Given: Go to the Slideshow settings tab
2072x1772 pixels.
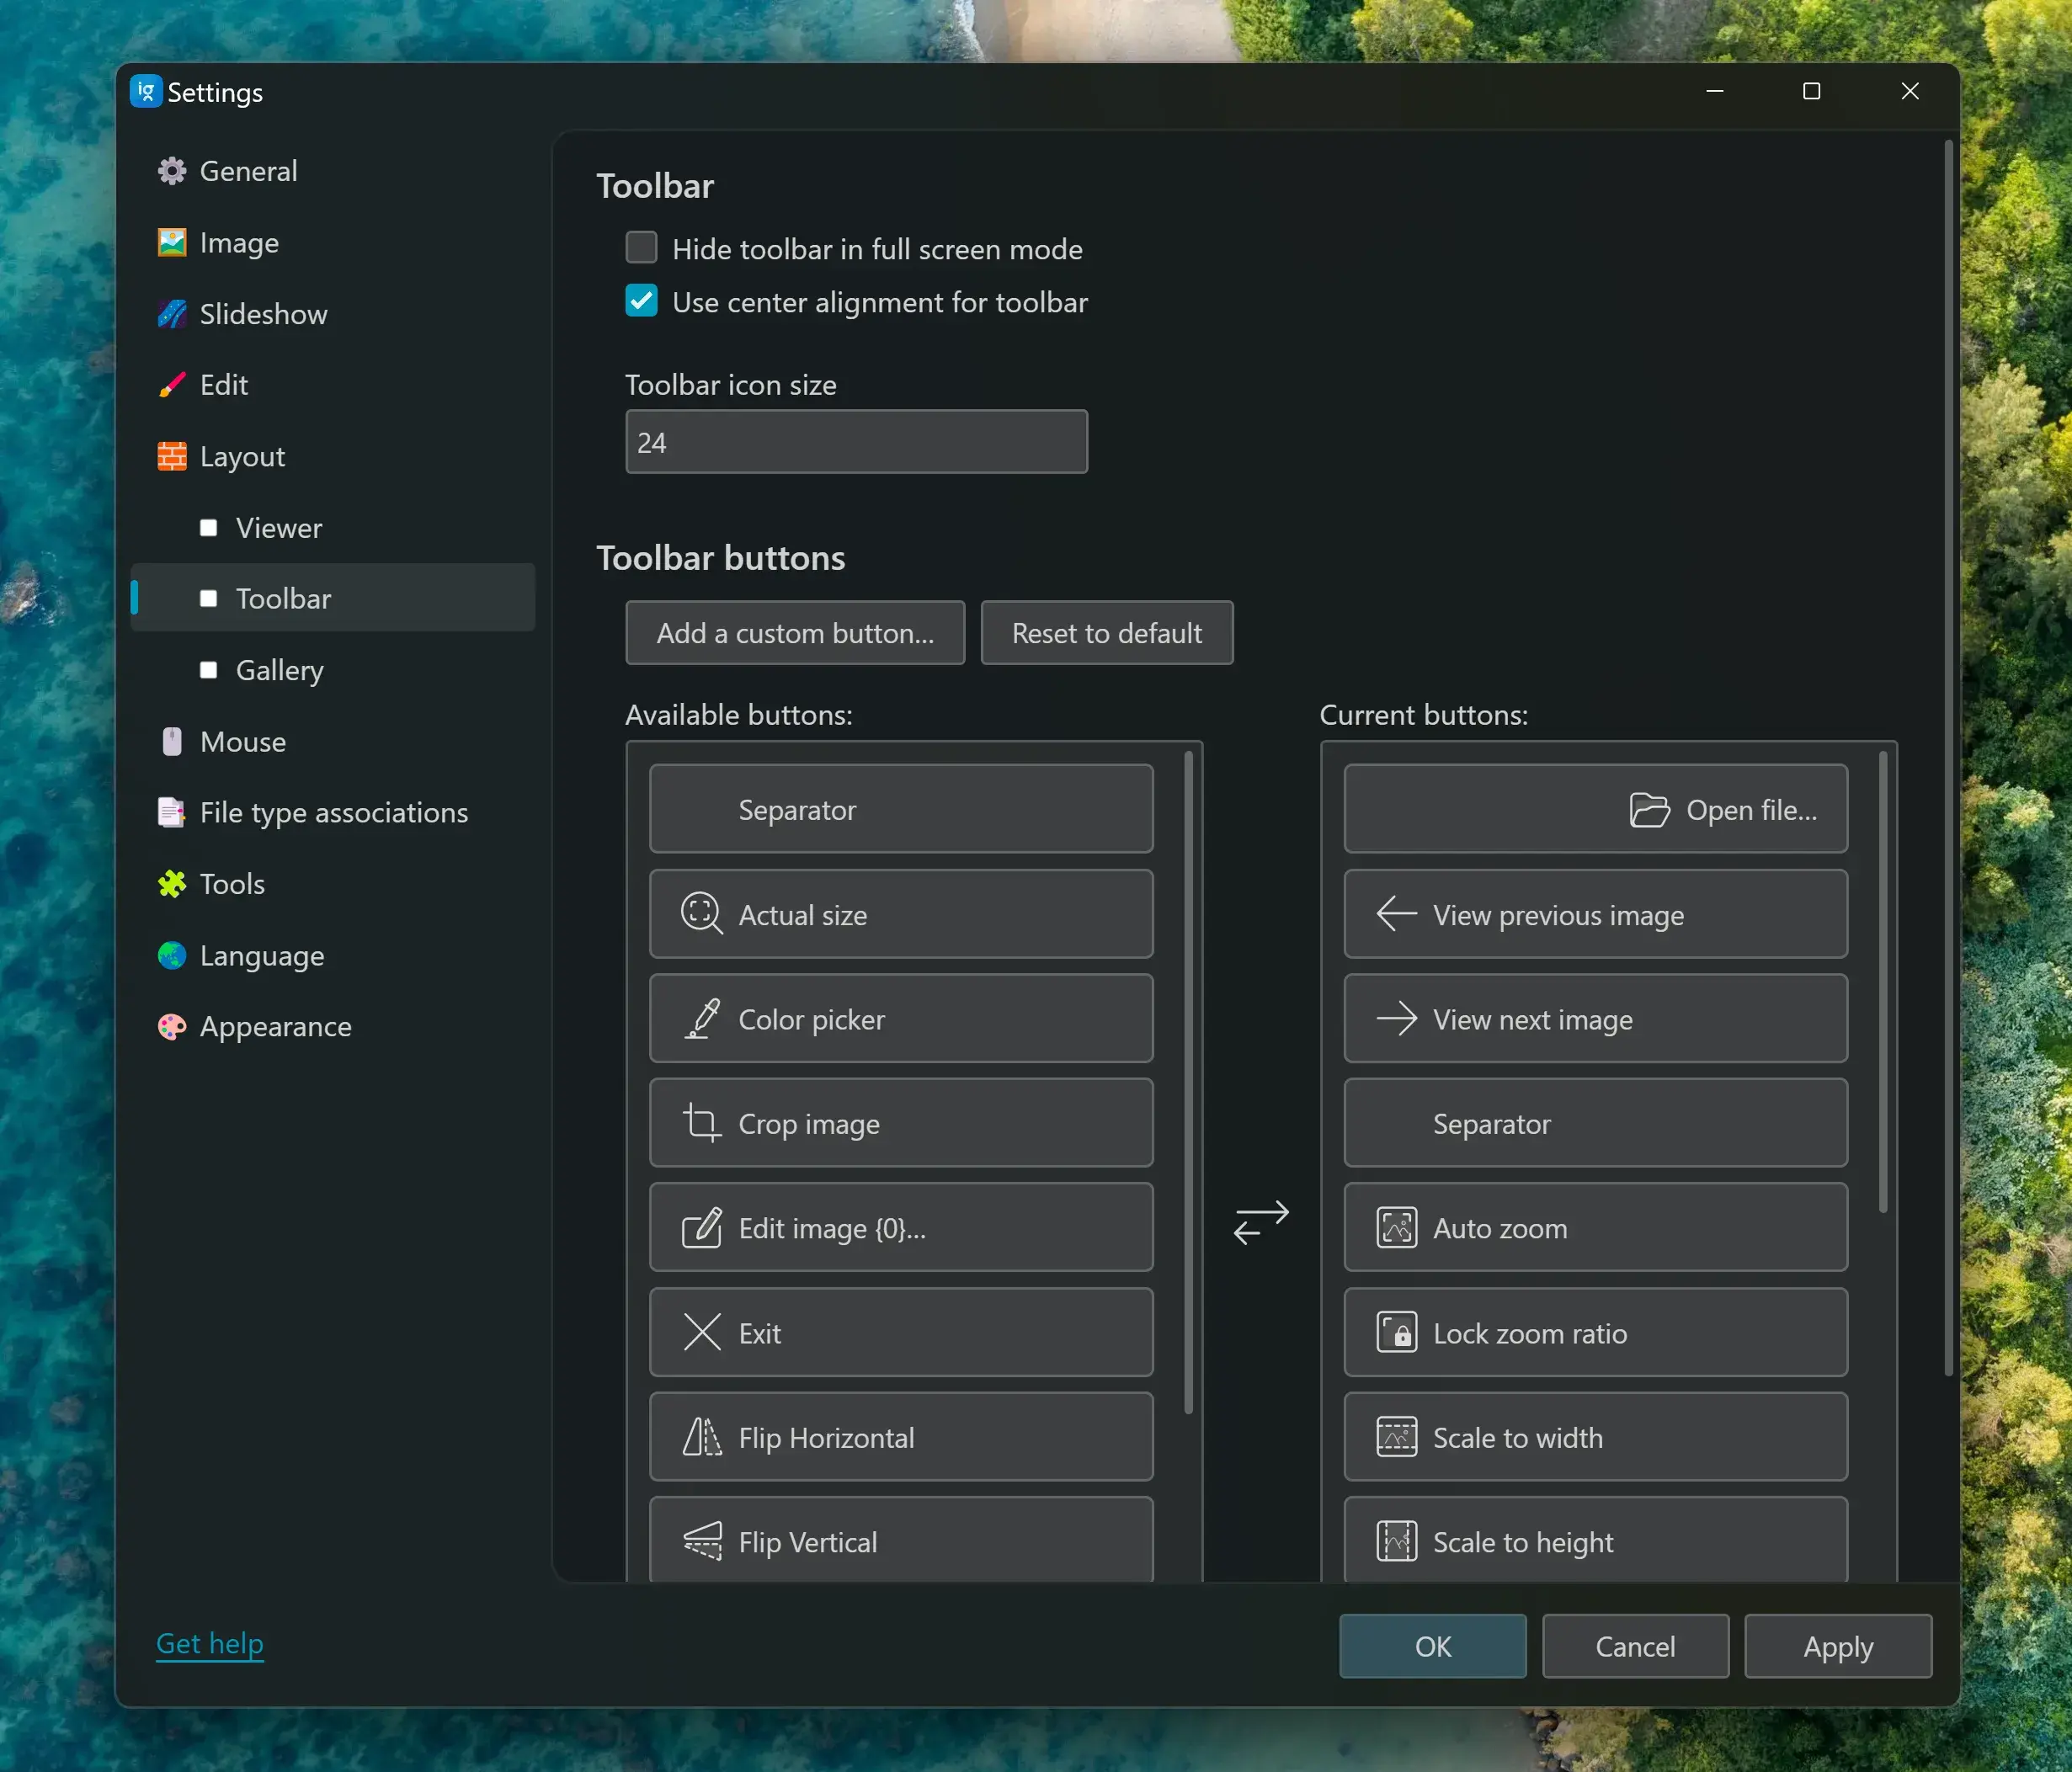Looking at the screenshot, I should (263, 314).
